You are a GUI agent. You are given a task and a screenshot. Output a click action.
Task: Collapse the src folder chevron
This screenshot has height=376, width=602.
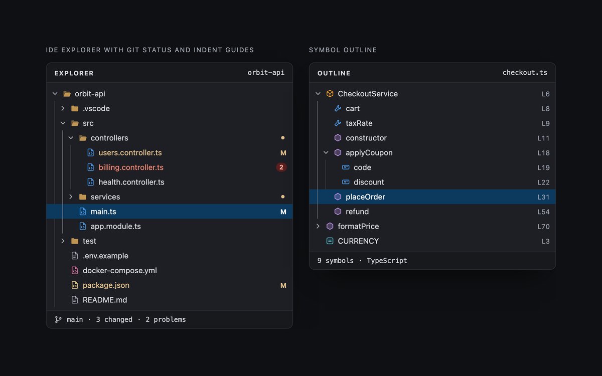coord(63,123)
